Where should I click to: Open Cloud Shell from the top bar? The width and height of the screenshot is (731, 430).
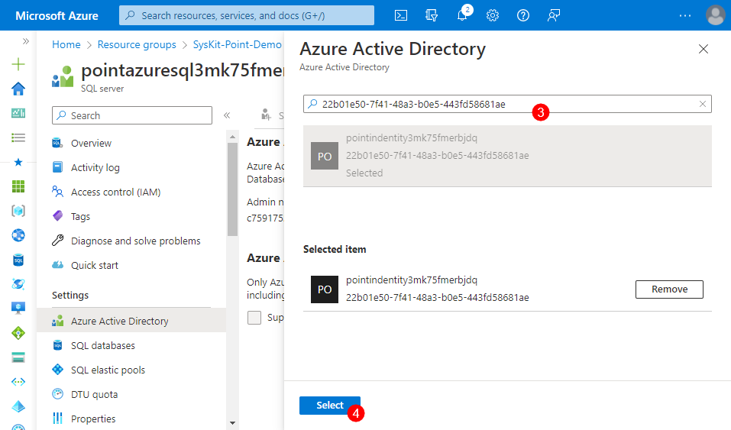click(x=400, y=15)
